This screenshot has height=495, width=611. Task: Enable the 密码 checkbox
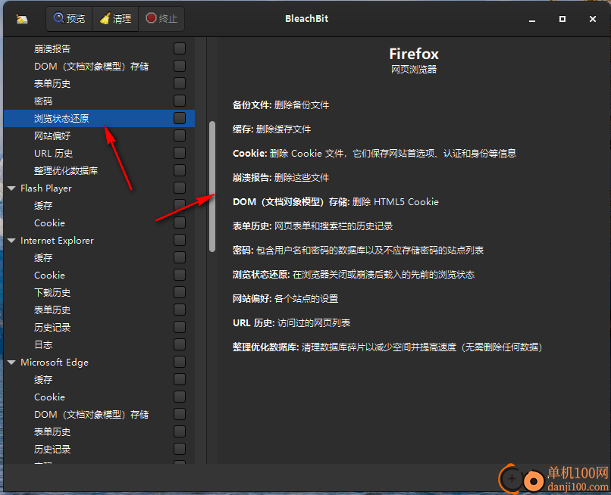click(x=180, y=101)
